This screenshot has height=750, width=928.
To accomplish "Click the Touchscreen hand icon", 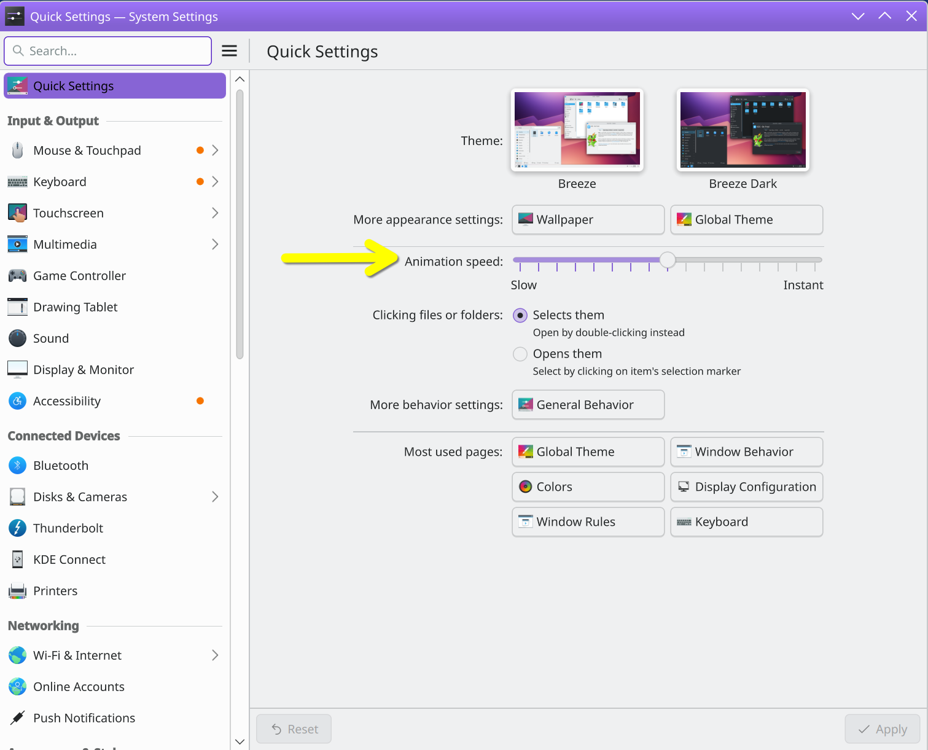I will point(17,213).
